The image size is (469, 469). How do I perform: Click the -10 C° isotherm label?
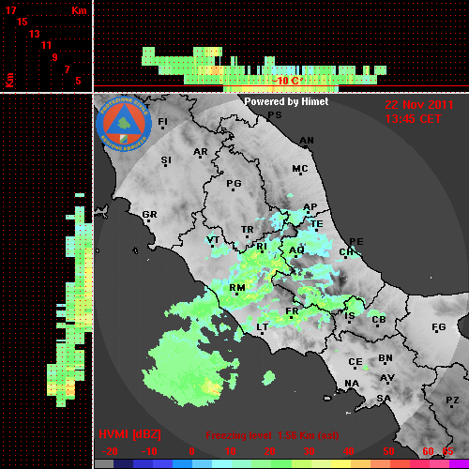point(287,81)
